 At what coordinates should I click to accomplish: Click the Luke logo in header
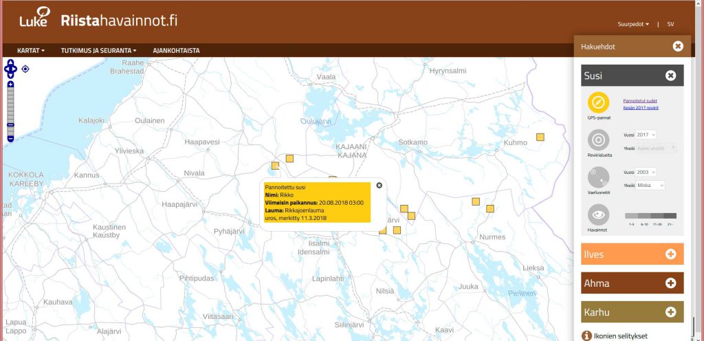click(34, 17)
